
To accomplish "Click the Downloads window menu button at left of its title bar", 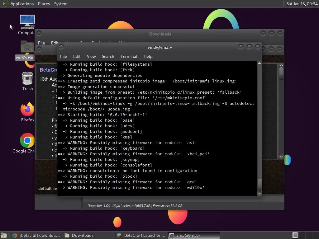I will pyautogui.click(x=39, y=33).
